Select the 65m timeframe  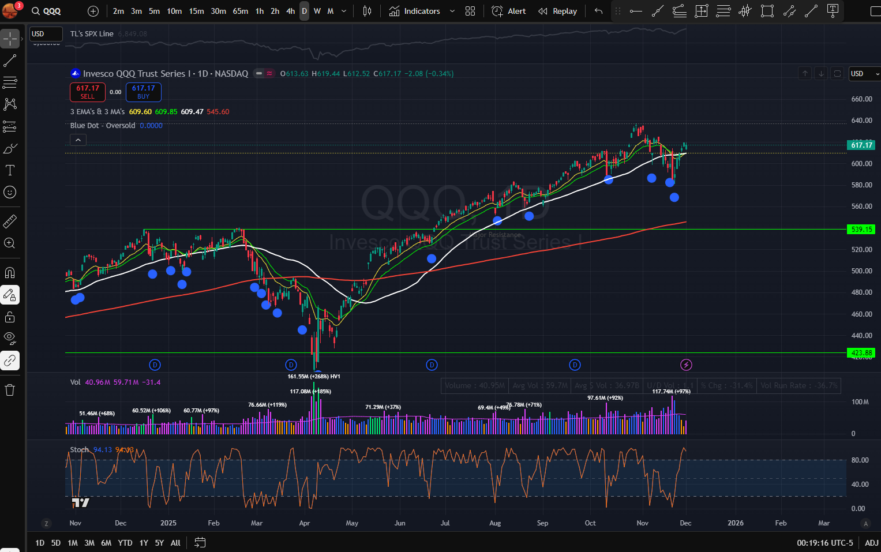pos(241,11)
